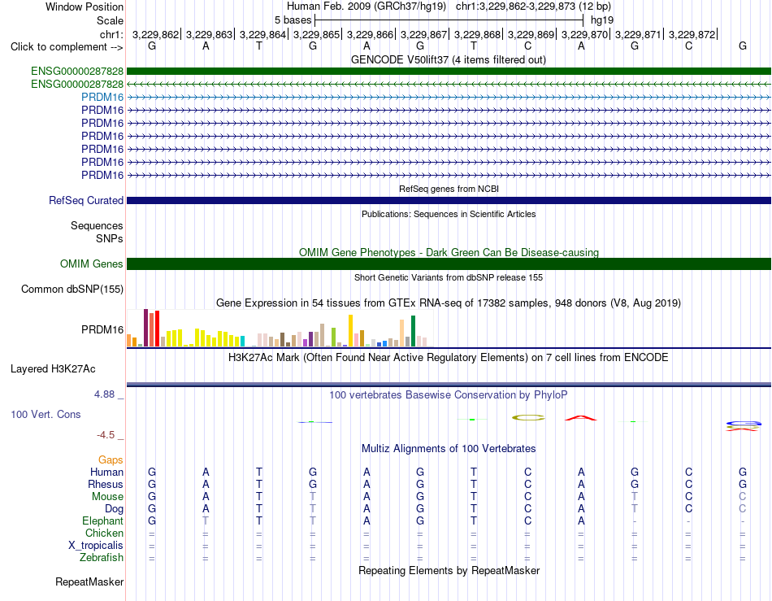Click the 3,229,865 position number
This screenshot has width=772, height=601.
[317, 34]
